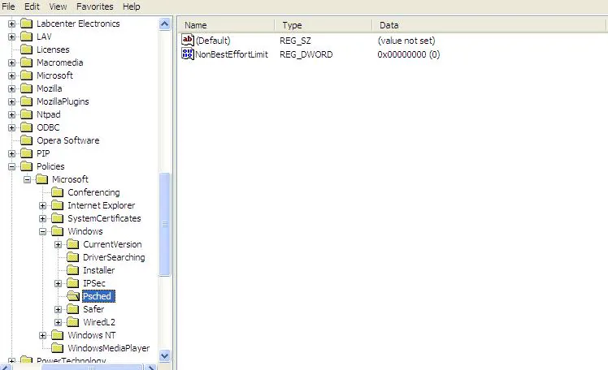This screenshot has width=608, height=370.
Task: Click the PIP folder icon
Action: (x=26, y=153)
